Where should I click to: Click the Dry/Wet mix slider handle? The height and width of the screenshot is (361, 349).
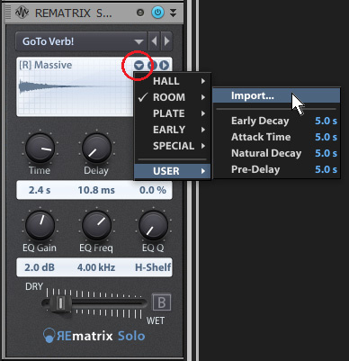click(60, 303)
